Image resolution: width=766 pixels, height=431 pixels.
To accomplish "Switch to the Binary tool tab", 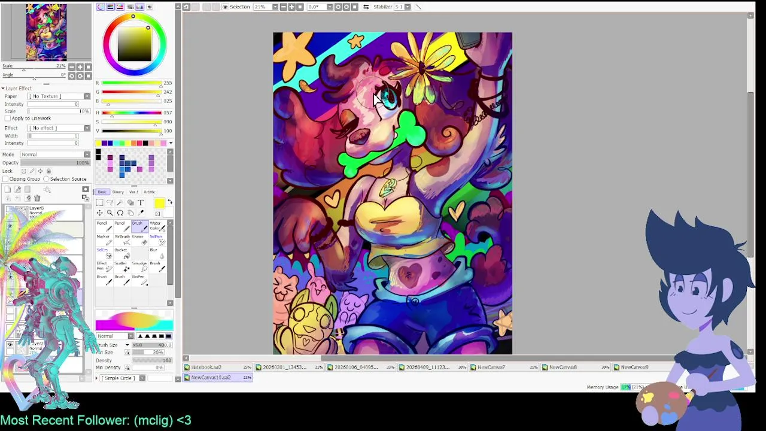I will [118, 192].
